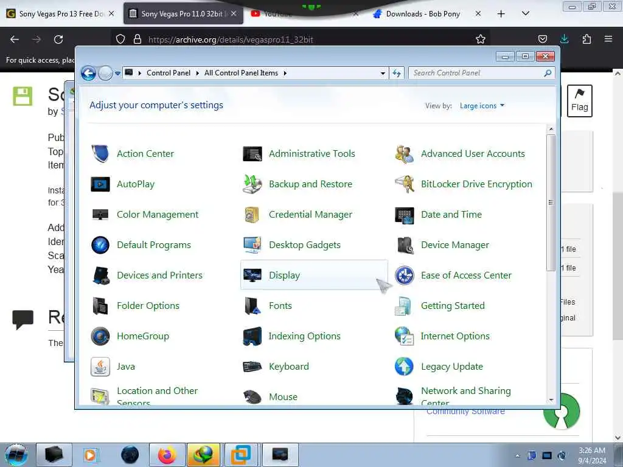The image size is (623, 467).
Task: Expand the arrow after All Control Panel Items
Action: point(285,73)
